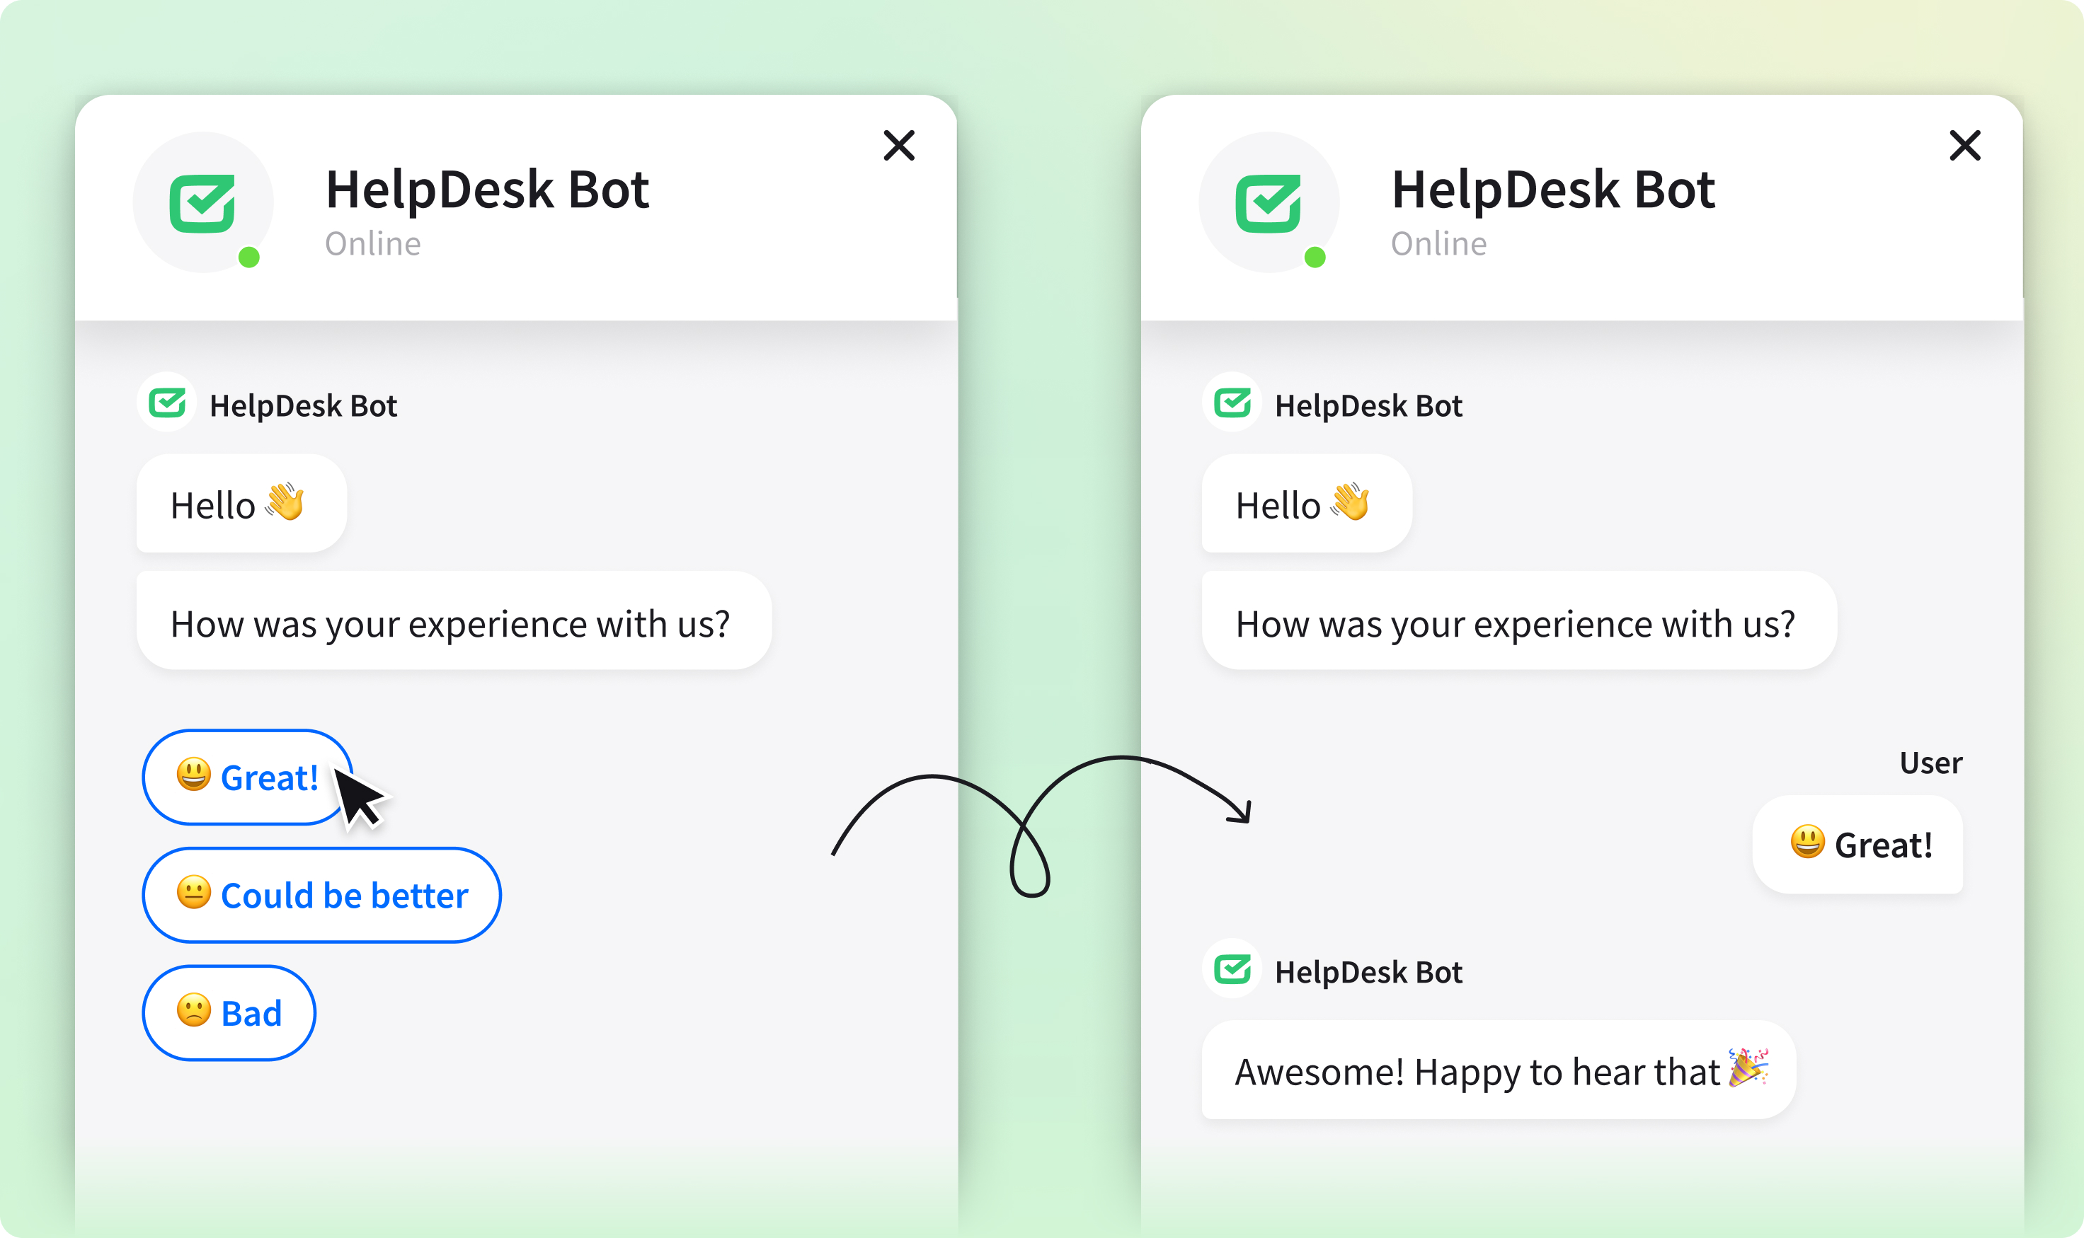Pick the Bad feedback option

[229, 1013]
